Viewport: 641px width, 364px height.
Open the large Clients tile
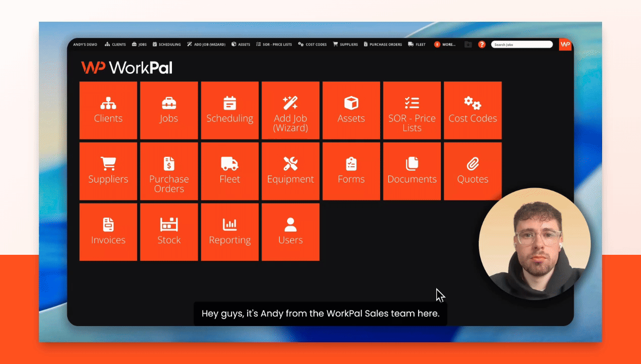108,110
